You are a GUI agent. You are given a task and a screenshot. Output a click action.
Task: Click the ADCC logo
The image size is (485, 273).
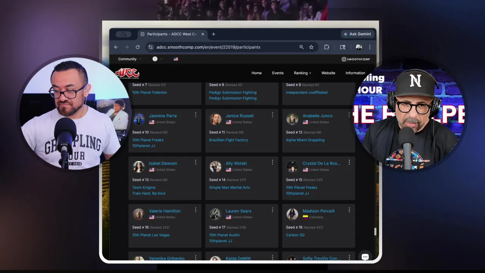click(127, 73)
